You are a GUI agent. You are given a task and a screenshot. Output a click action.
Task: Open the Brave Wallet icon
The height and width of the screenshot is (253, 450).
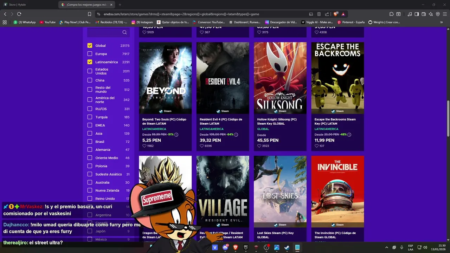[x=424, y=14]
